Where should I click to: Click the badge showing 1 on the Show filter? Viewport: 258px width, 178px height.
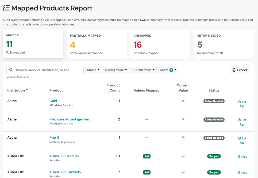[171, 70]
